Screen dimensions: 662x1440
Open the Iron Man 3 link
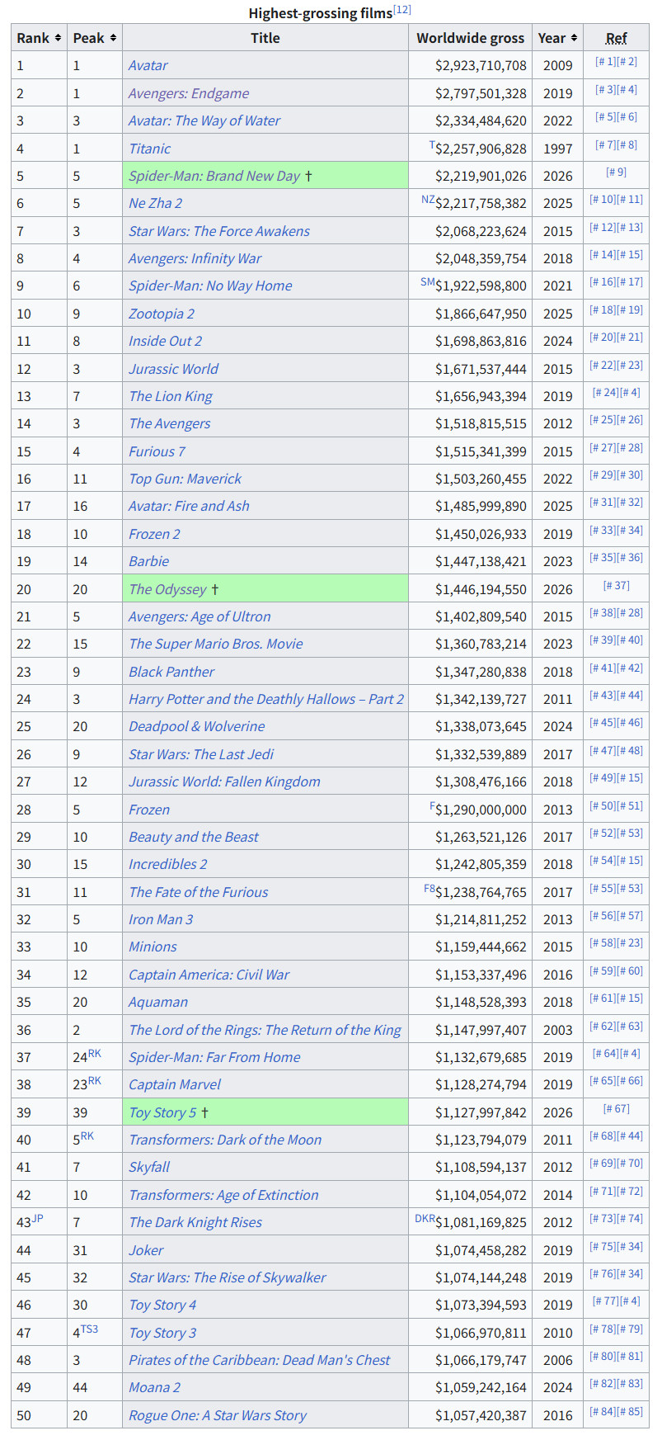pyautogui.click(x=161, y=919)
